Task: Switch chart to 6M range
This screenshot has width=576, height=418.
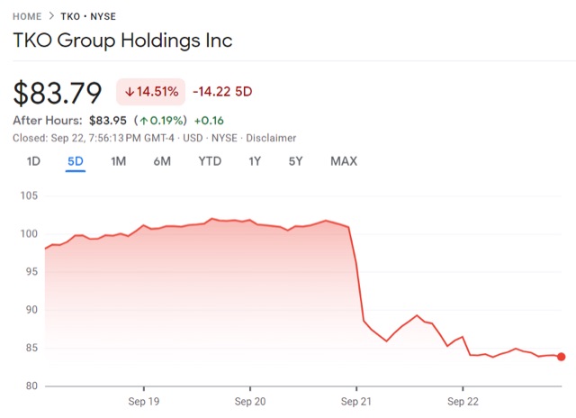Action: tap(162, 161)
